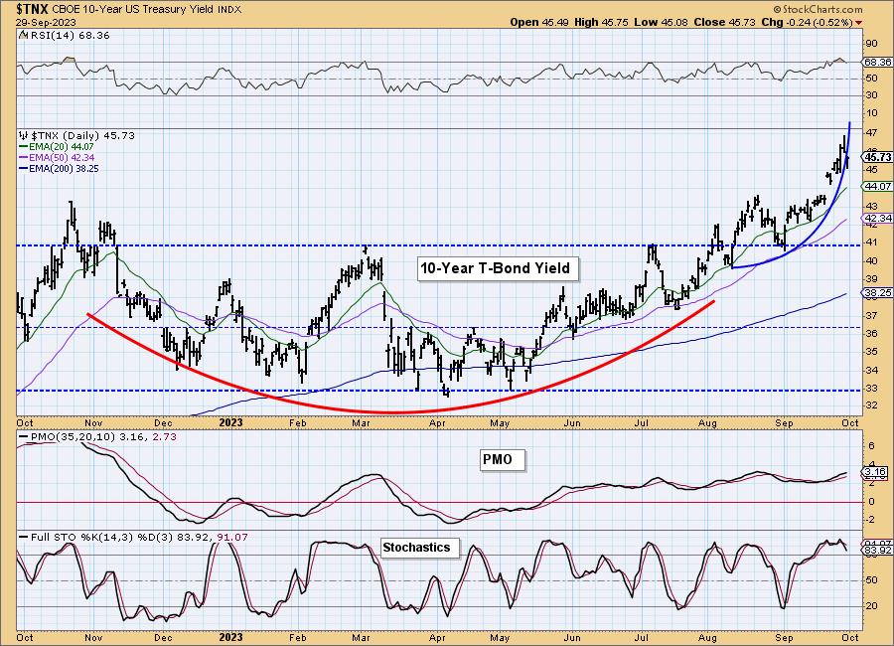Image resolution: width=894 pixels, height=646 pixels.
Task: Click the EMA(20) 44.07 legend entry
Action: click(x=57, y=147)
